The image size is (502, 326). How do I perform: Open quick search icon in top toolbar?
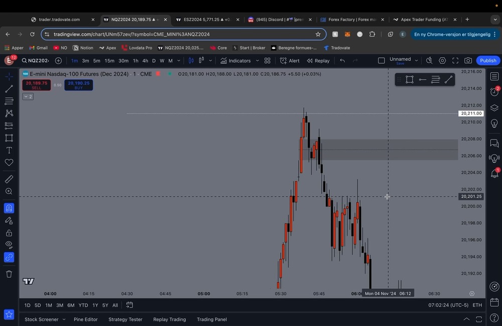pos(429,60)
